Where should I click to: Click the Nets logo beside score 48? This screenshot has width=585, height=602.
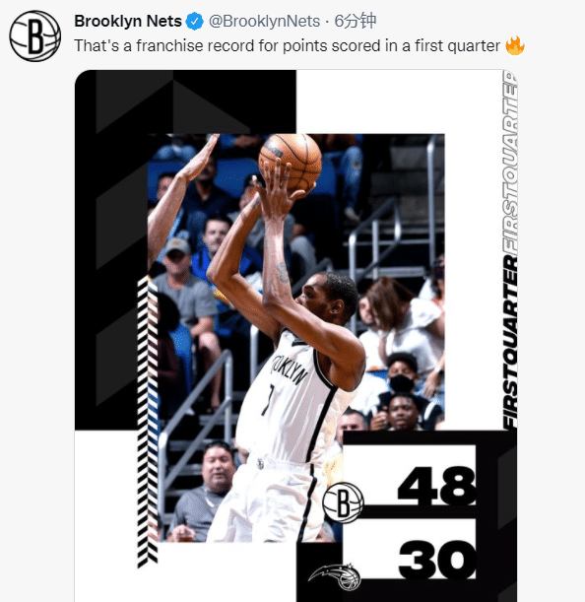pos(343,502)
